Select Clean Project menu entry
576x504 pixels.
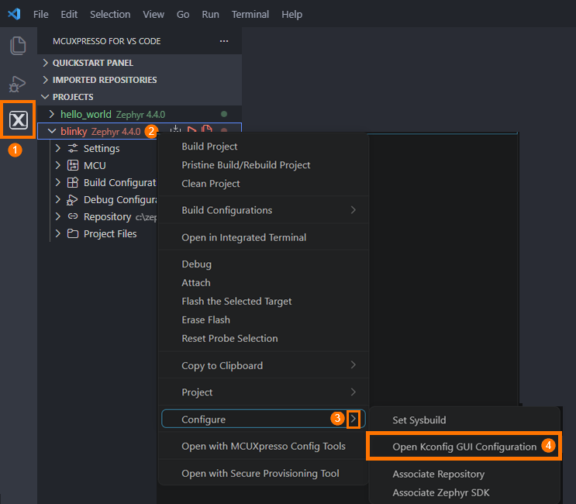263,184
